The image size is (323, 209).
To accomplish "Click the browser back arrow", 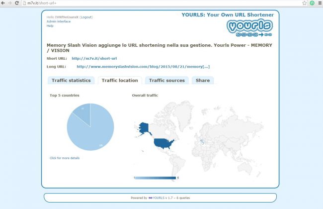I will [3, 3].
